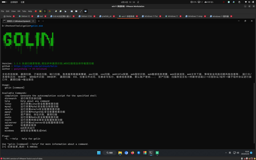This screenshot has width=256, height=160.
Task: Suspend the virtual machine with the pause icon
Action: coord(40,11)
